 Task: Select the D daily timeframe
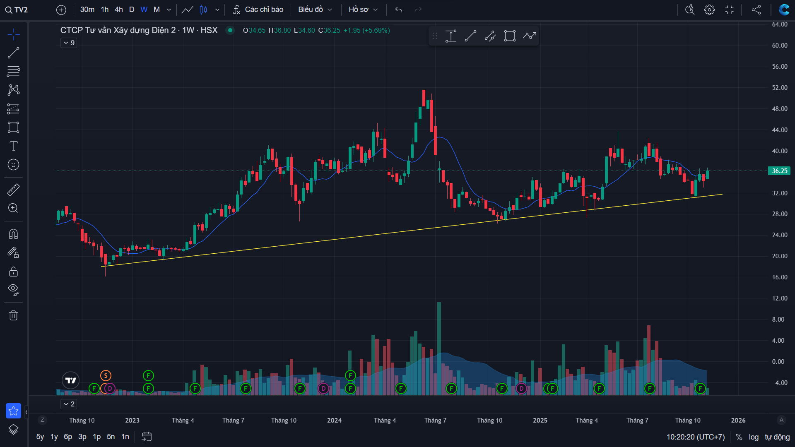click(132, 10)
